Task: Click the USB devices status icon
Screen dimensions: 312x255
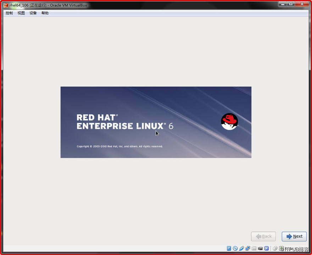Action: click(x=241, y=248)
